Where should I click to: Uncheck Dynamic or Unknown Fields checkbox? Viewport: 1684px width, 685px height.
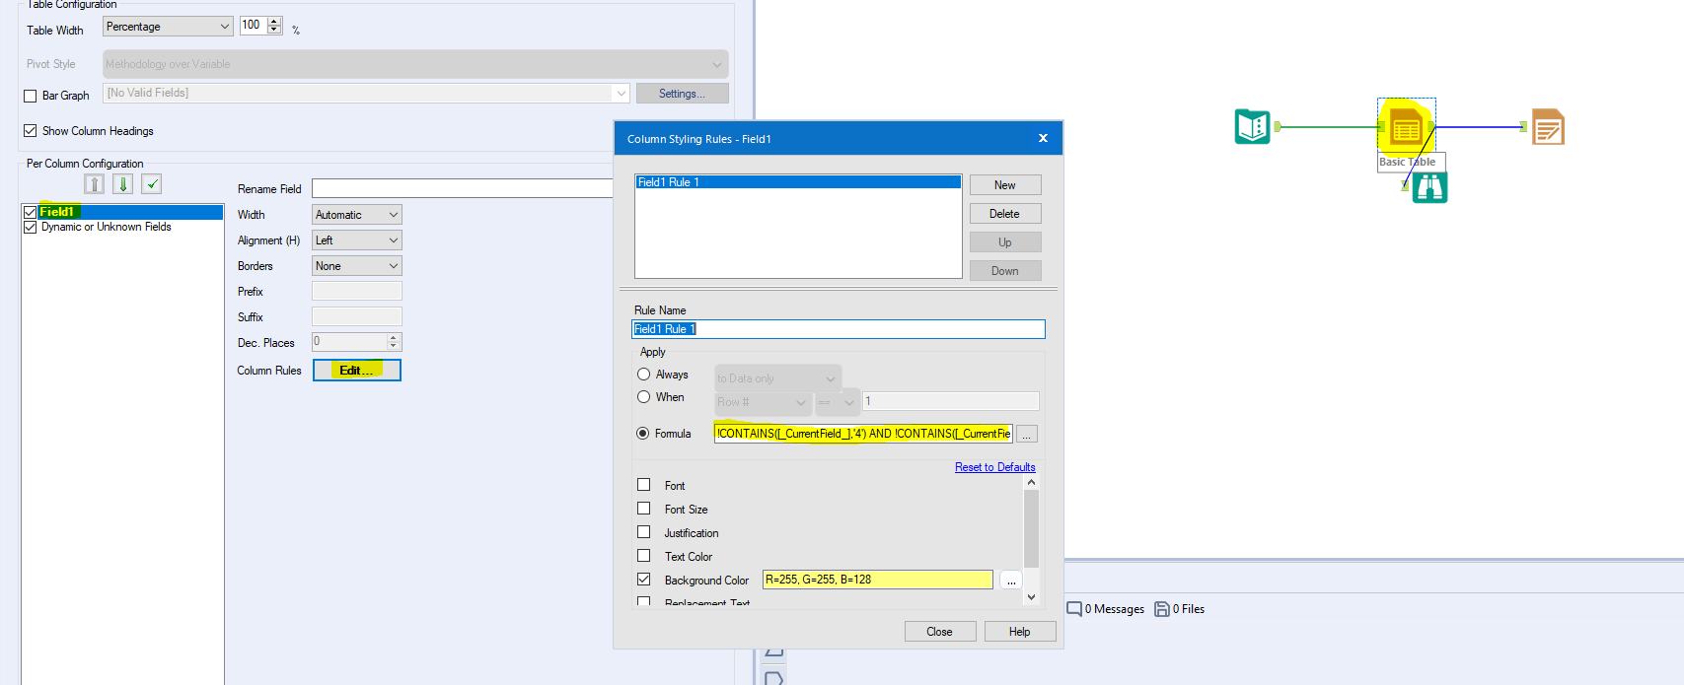click(31, 227)
